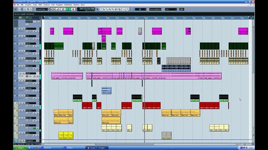268x150 pixels.
Task: Open the snap mode dropdown
Action: pos(141,9)
